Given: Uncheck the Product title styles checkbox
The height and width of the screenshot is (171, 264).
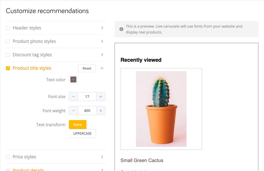Looking at the screenshot, I should (x=8, y=68).
